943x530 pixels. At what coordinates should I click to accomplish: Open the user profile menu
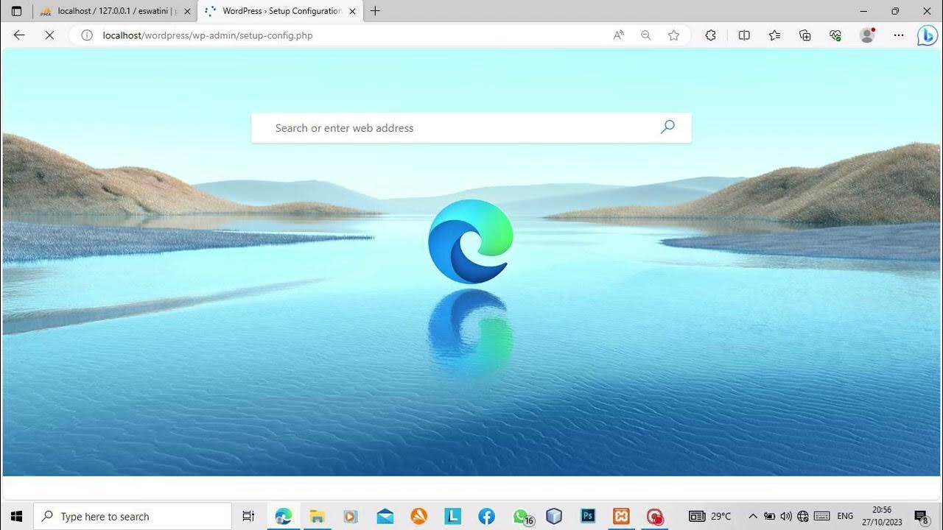[x=867, y=35]
